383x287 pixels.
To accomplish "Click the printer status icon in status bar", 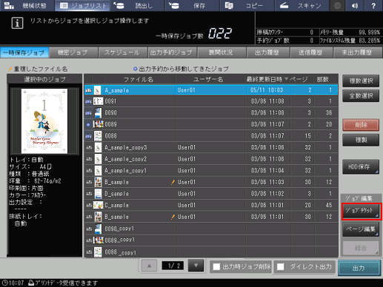I will coord(31,283).
